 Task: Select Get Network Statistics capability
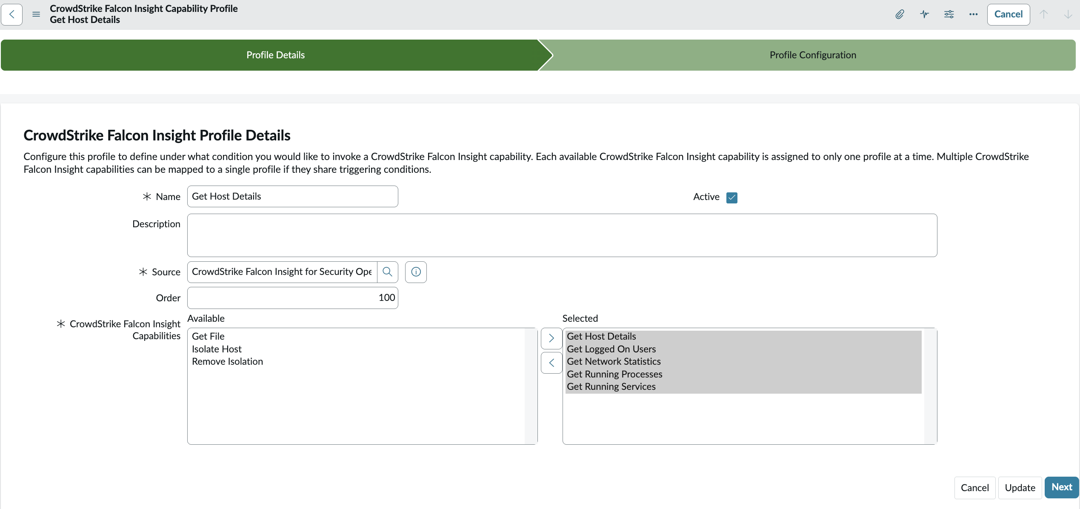(x=743, y=361)
